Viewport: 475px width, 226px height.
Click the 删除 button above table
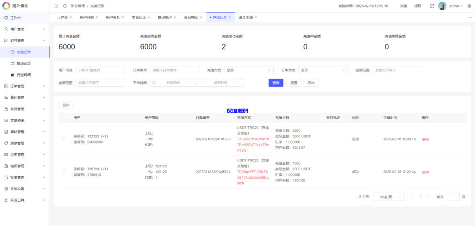pos(66,105)
